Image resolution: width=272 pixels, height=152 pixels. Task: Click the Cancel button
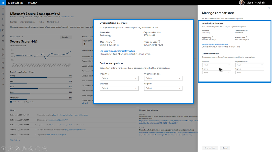(225, 148)
